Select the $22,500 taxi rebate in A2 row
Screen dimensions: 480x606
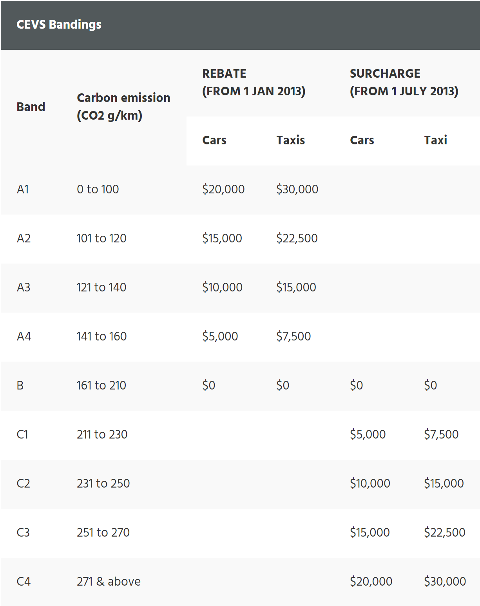pos(297,238)
